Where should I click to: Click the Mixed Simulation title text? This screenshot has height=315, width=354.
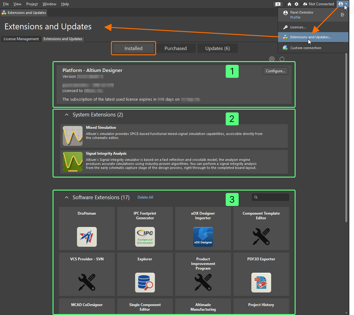[101, 128]
